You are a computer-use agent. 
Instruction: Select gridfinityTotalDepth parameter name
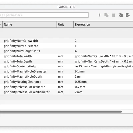coord(18,61)
